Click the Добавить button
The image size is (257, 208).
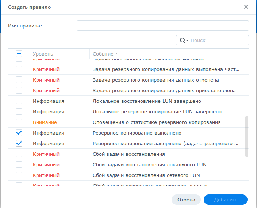tap(226, 200)
